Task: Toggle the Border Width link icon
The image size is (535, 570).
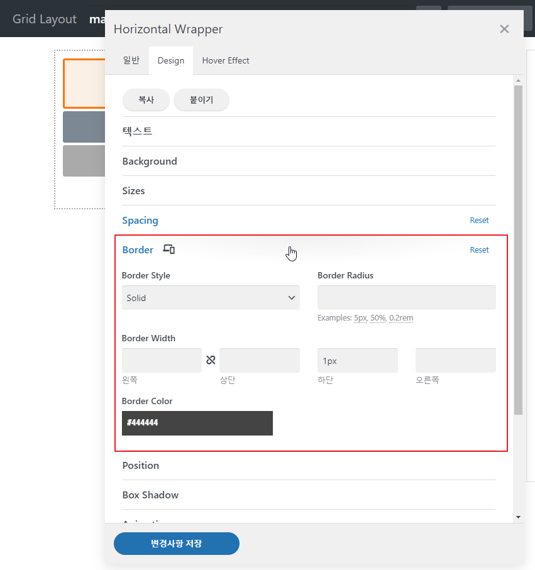Action: pyautogui.click(x=211, y=360)
